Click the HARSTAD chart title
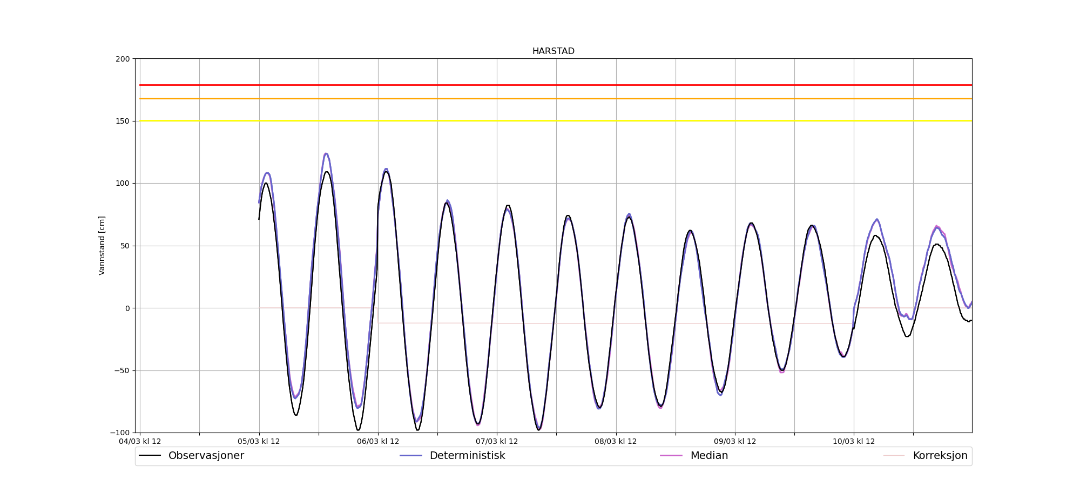 click(553, 51)
